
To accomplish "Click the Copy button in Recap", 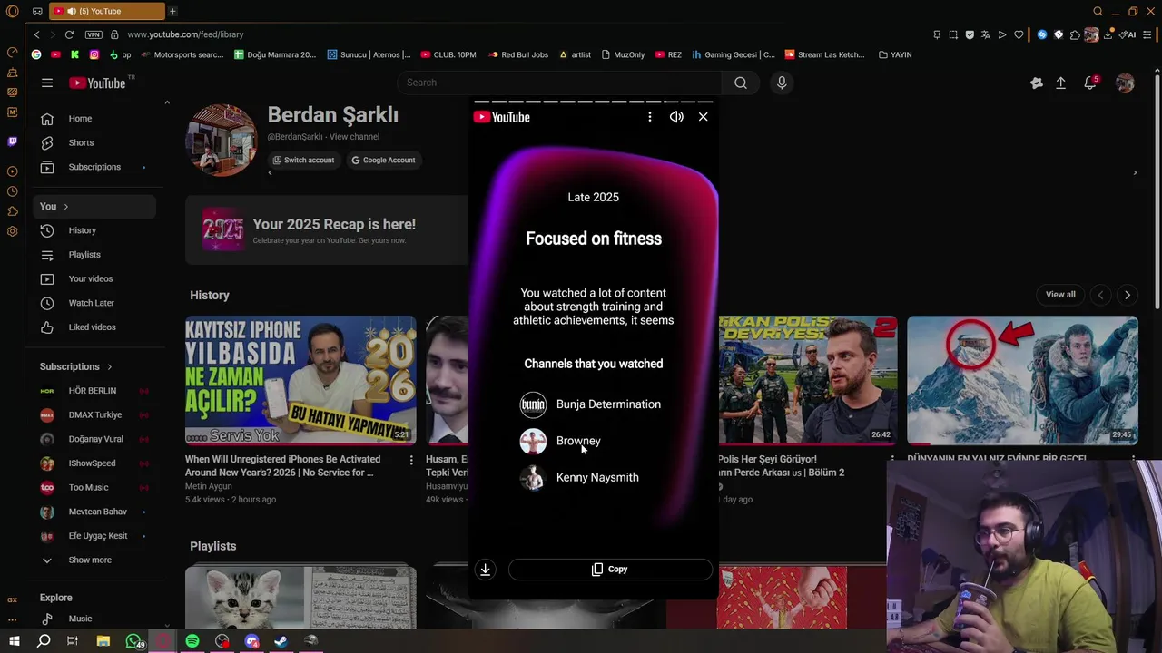I will (x=610, y=570).
